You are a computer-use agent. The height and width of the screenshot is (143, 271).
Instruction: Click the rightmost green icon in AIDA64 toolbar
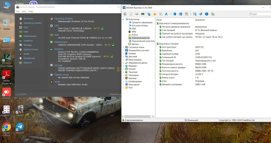[x=213, y=14]
